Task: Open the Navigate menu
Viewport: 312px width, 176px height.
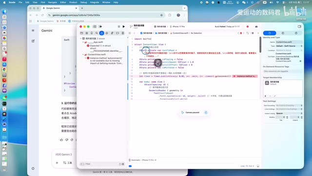Action: coord(53,2)
